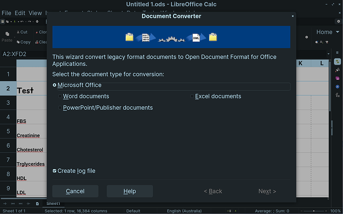Click the Cut button in the toolbar
This screenshot has height=214, width=343.
pyautogui.click(x=22, y=32)
